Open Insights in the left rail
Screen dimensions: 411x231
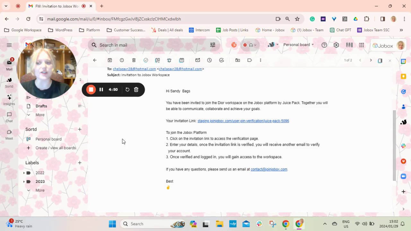(9, 100)
